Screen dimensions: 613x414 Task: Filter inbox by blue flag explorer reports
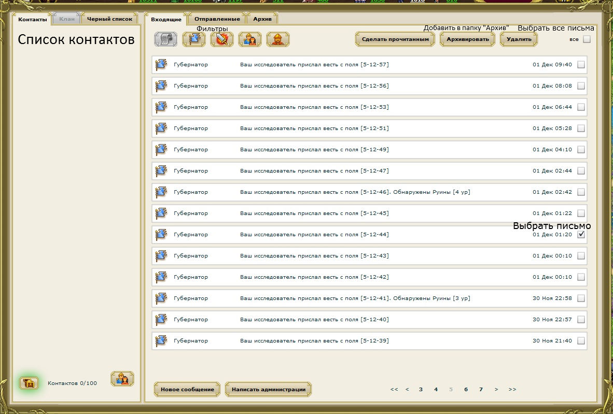[194, 39]
